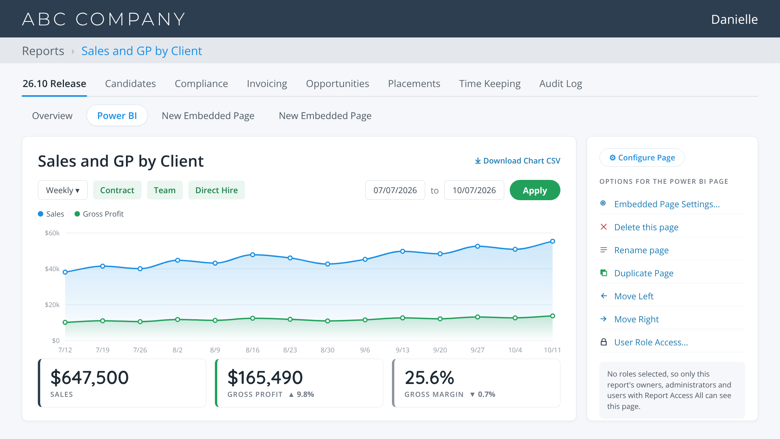
Task: Open the Weekly interval dropdown
Action: pyautogui.click(x=63, y=190)
